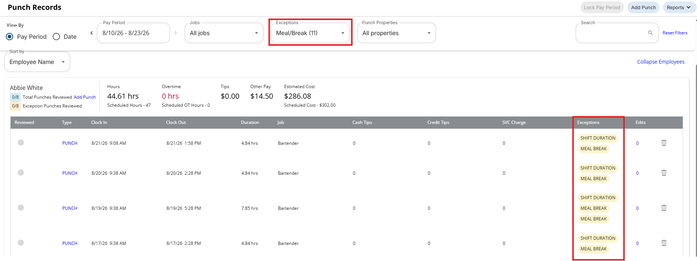
Task: Click the Credit Tips column header
Action: pyautogui.click(x=438, y=122)
